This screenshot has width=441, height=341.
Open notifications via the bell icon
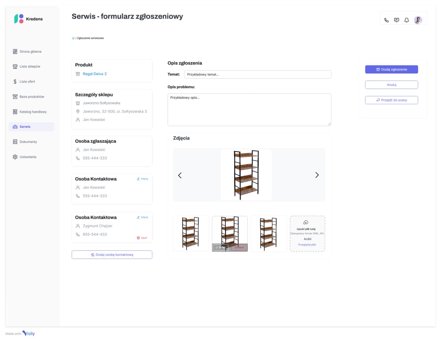click(x=406, y=20)
